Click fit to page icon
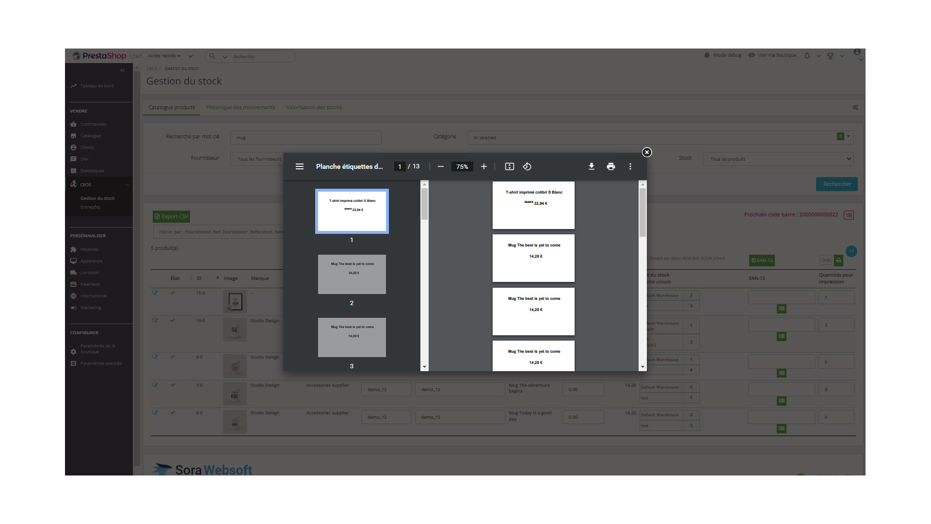This screenshot has height=524, width=931. [x=509, y=166]
